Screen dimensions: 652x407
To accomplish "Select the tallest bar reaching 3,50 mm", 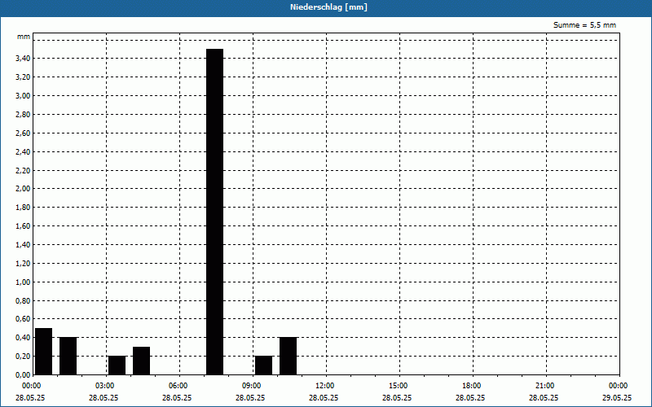I will click(x=215, y=212).
